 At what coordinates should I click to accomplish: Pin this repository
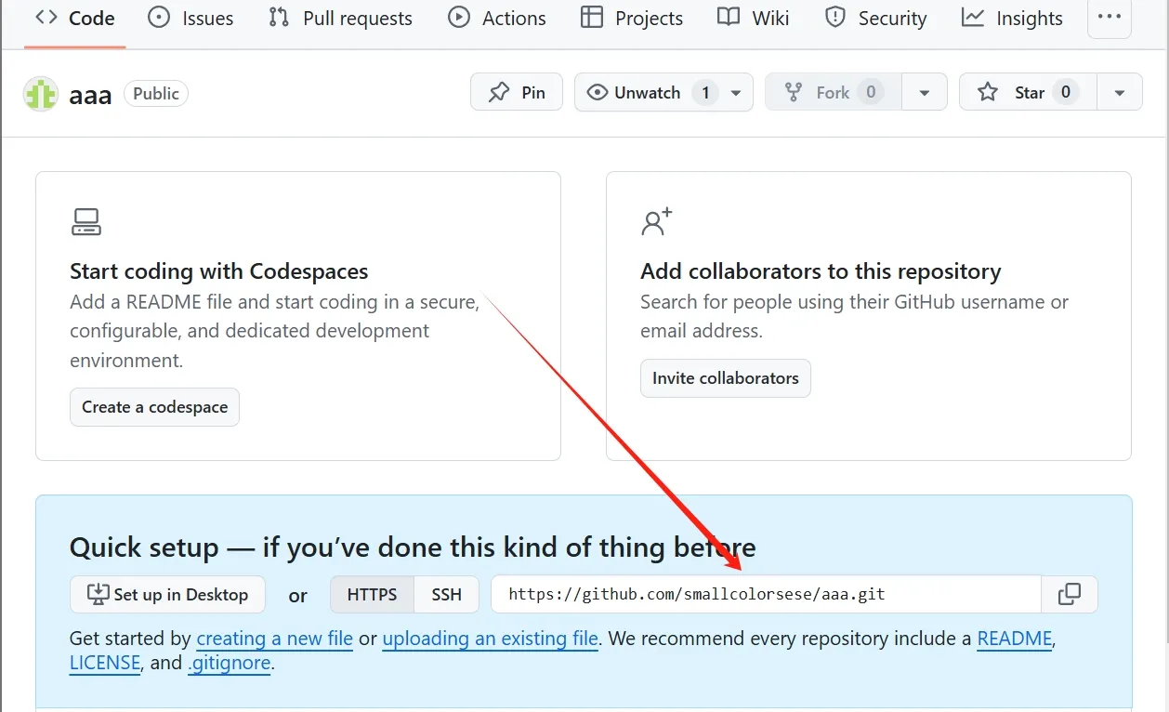point(517,92)
